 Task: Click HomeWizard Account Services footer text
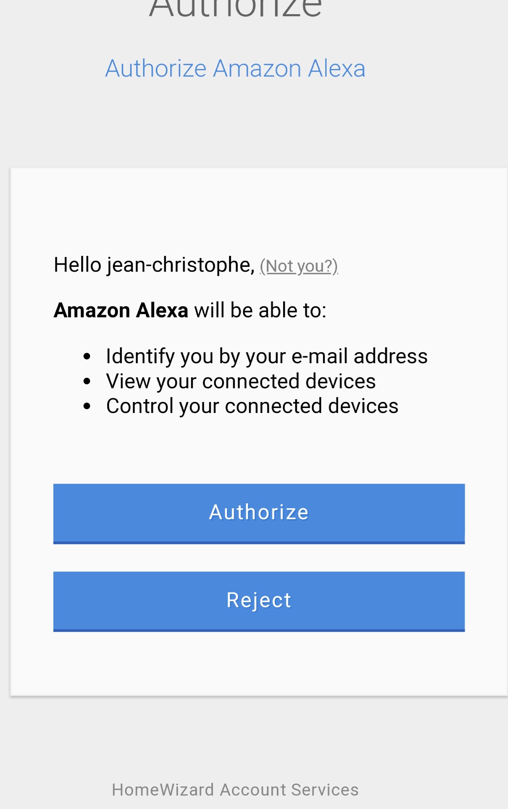(235, 790)
